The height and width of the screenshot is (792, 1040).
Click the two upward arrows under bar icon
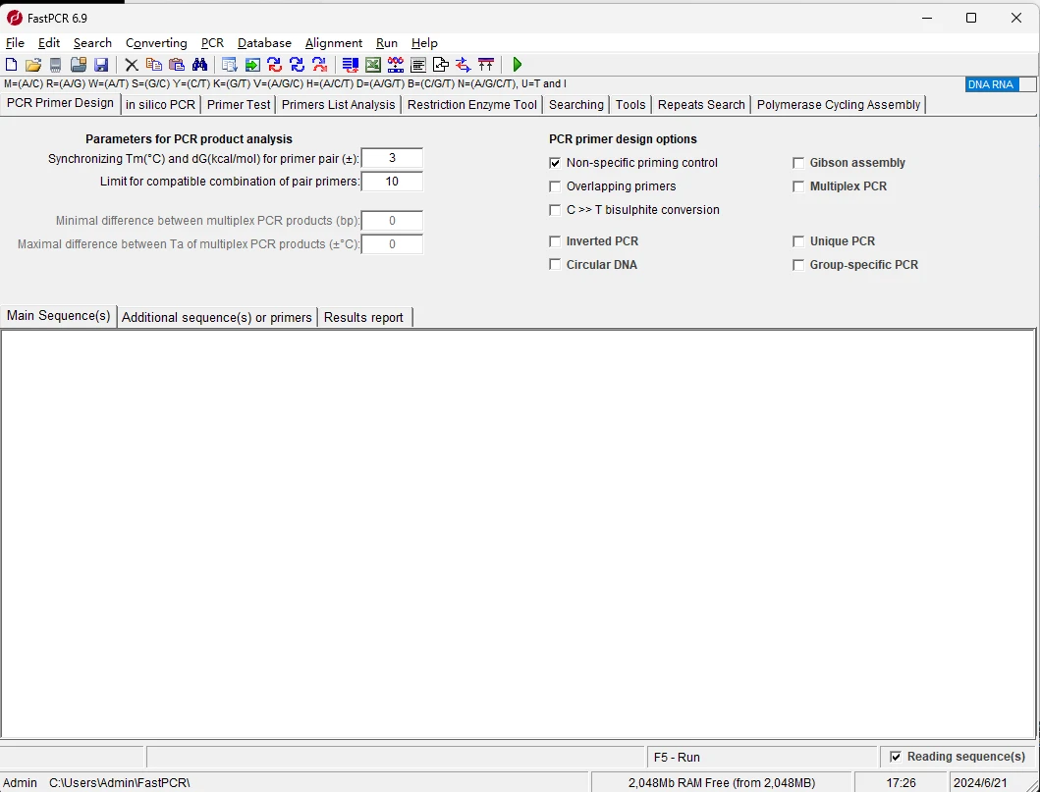pos(486,65)
